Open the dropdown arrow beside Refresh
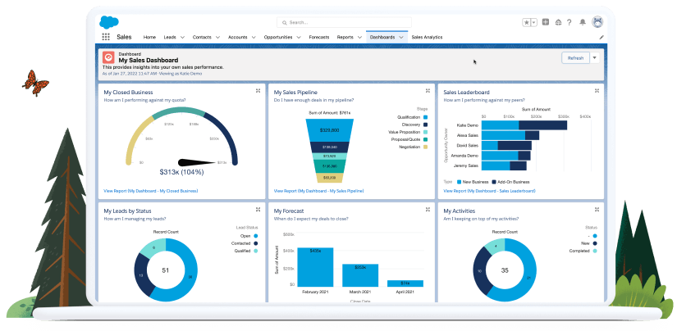The height and width of the screenshot is (331, 677). (x=594, y=57)
